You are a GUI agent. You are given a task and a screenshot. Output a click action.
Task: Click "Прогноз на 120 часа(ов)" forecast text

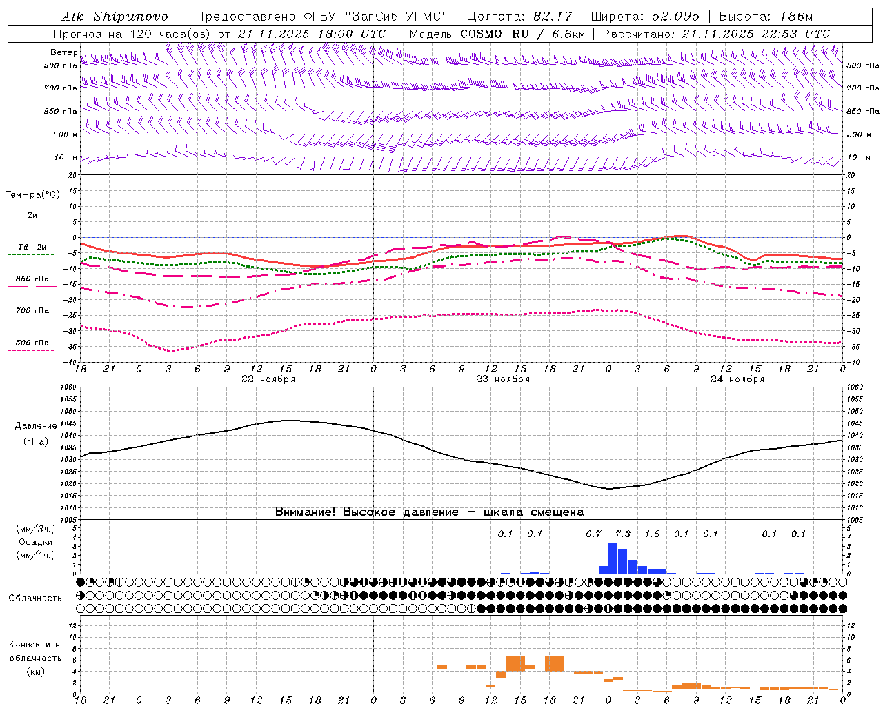[x=132, y=34]
